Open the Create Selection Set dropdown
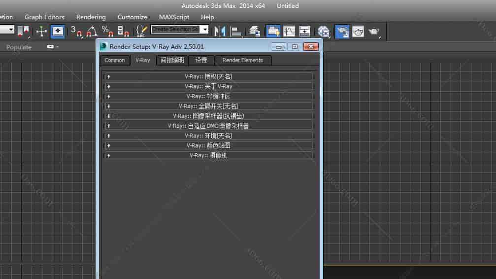496x279 pixels. (205, 30)
